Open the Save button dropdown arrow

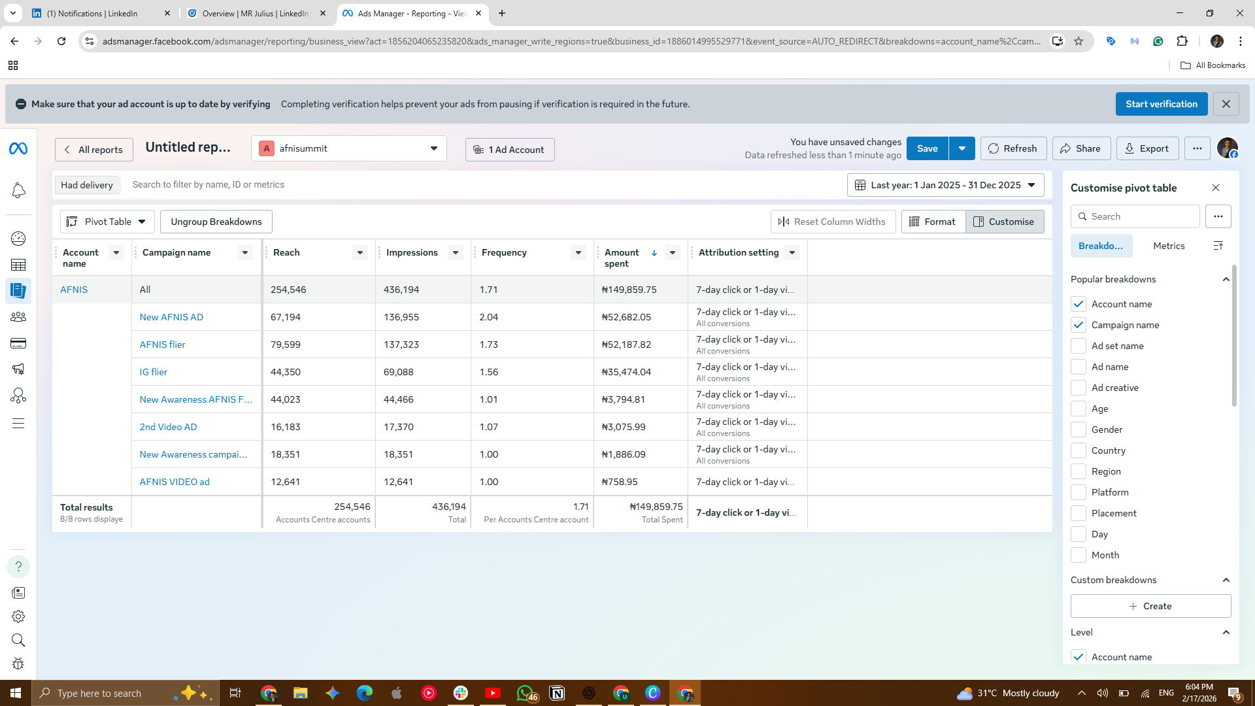tap(962, 149)
